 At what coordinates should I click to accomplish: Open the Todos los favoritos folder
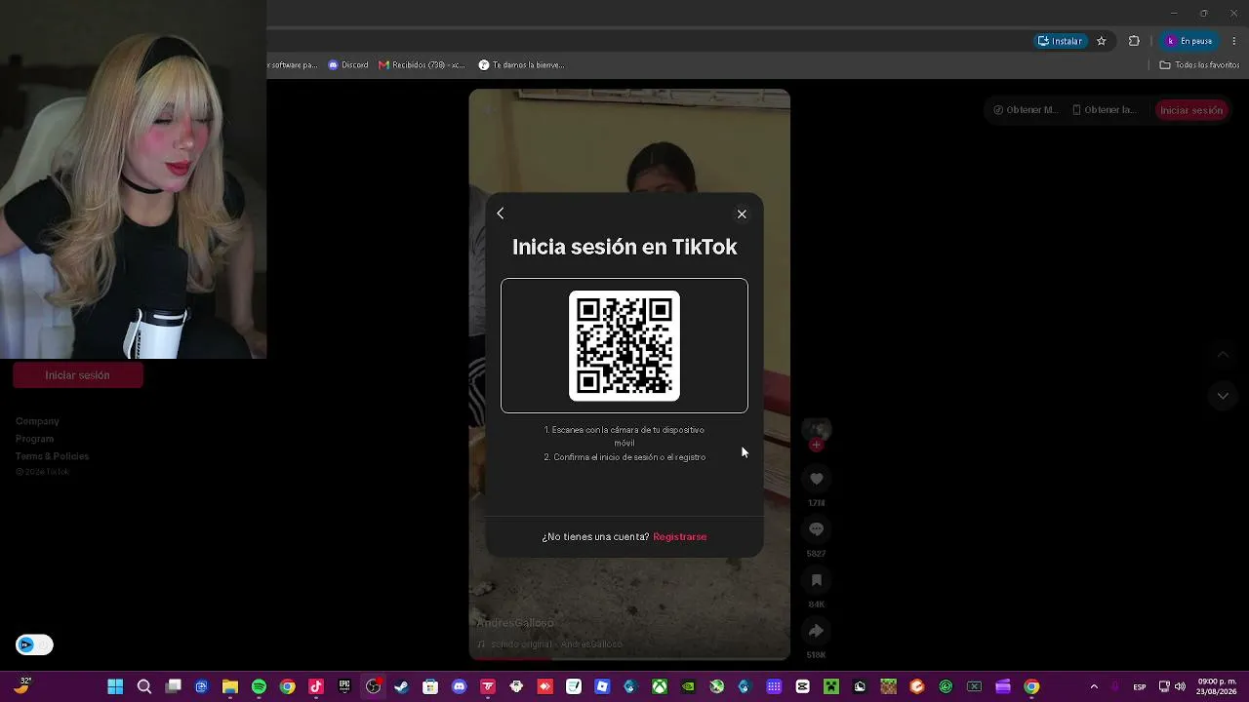(1199, 65)
